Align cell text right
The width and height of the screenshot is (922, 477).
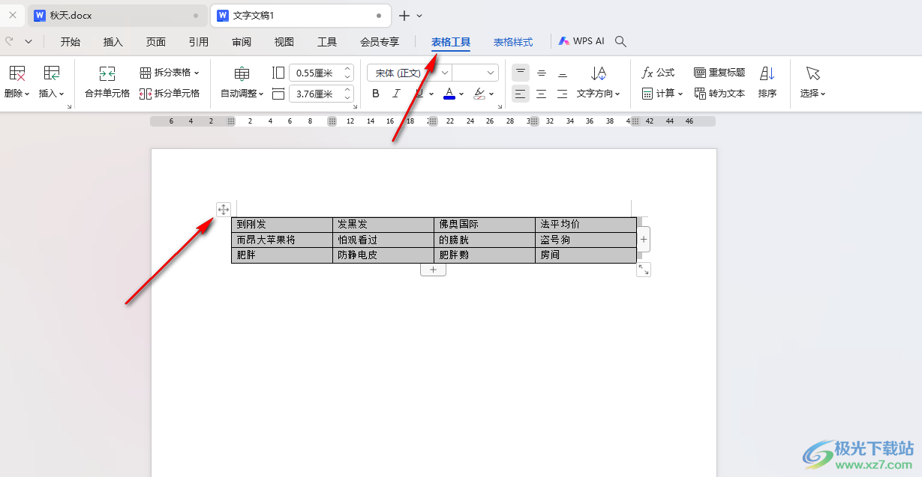click(x=563, y=94)
